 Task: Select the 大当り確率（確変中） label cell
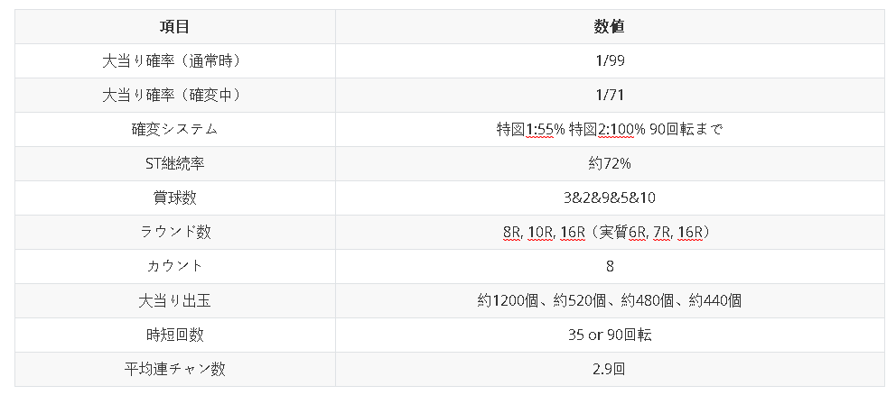point(174,95)
